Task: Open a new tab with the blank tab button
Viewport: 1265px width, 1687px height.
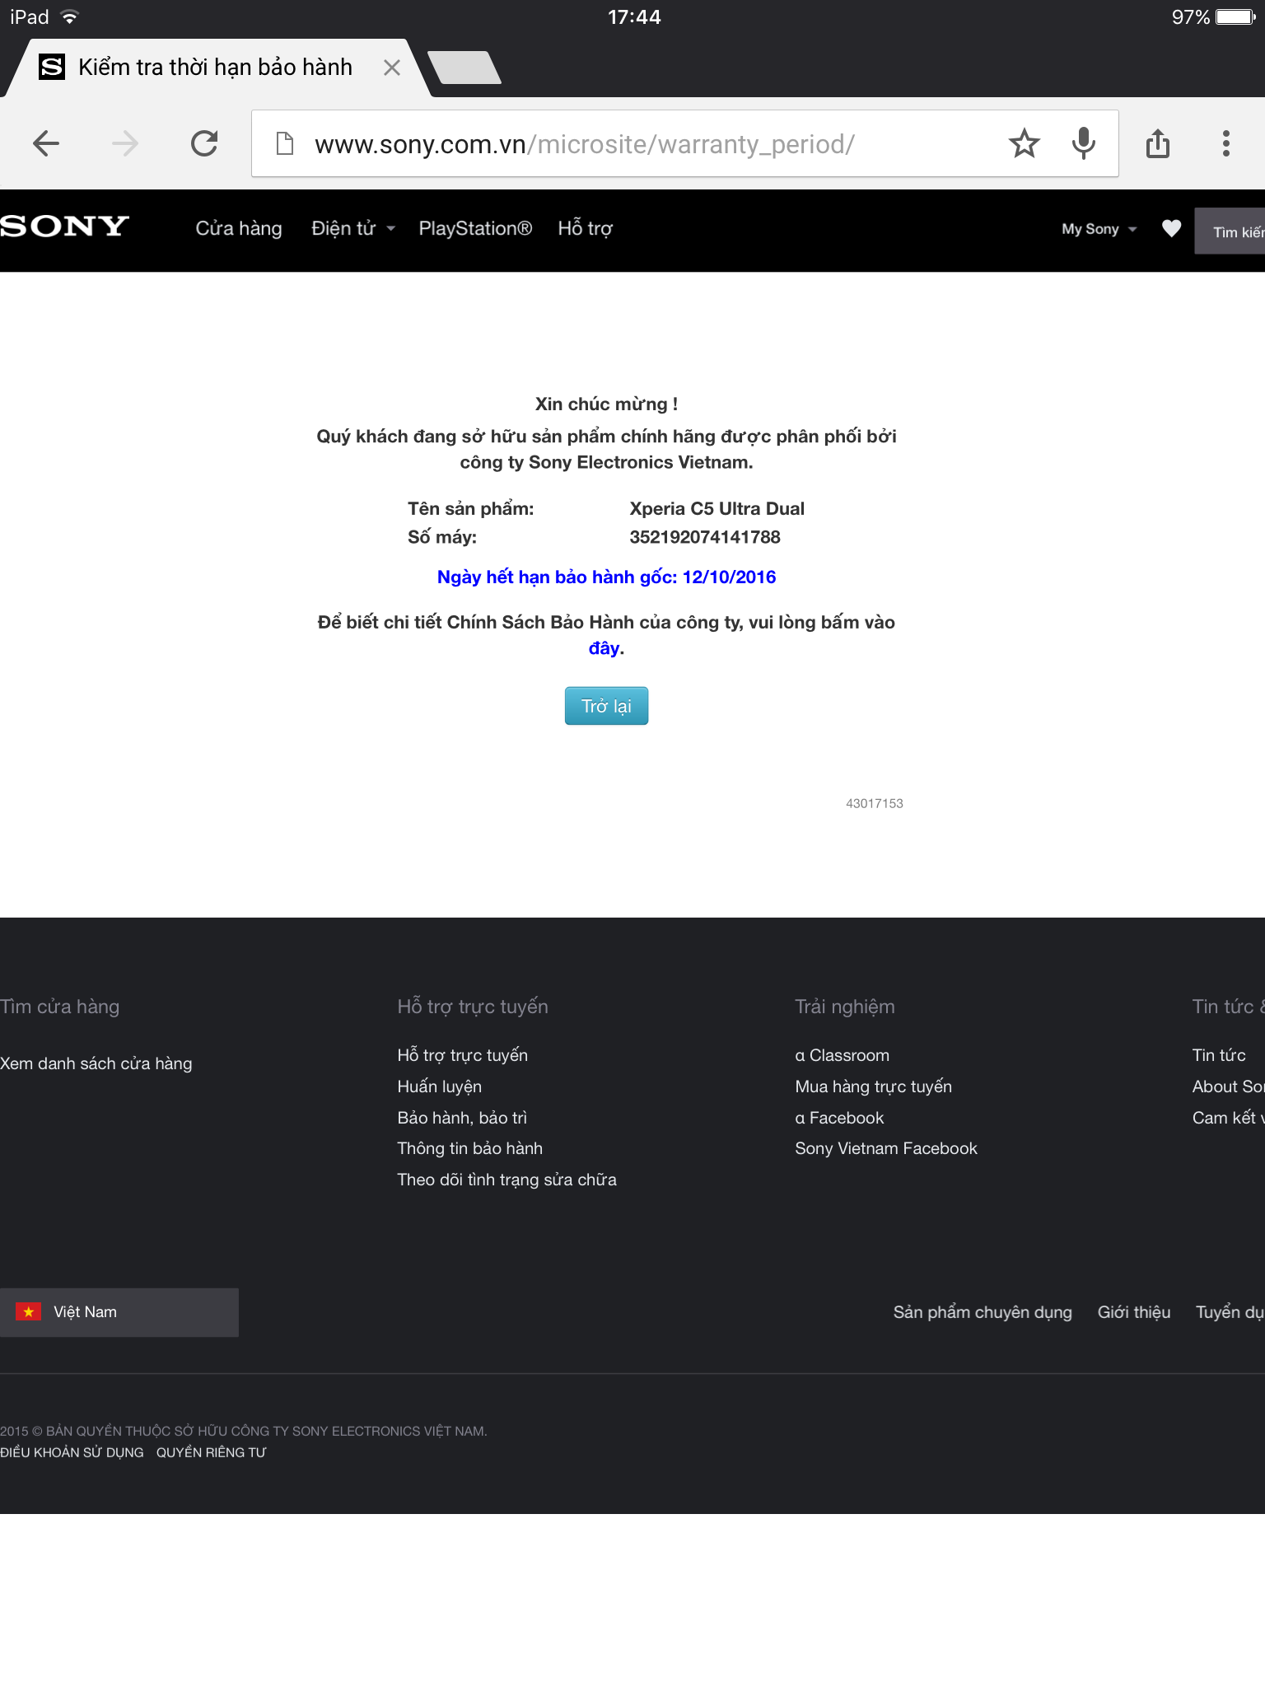Action: pos(464,68)
